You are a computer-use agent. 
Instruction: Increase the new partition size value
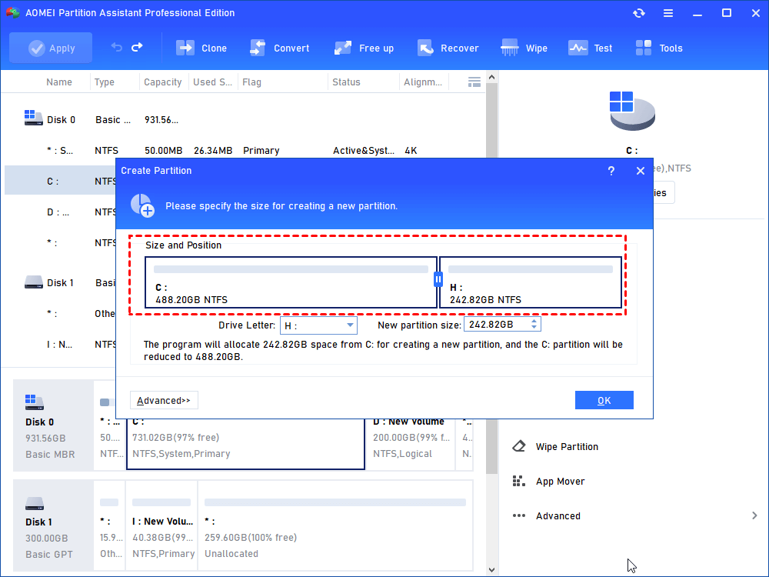tap(534, 321)
